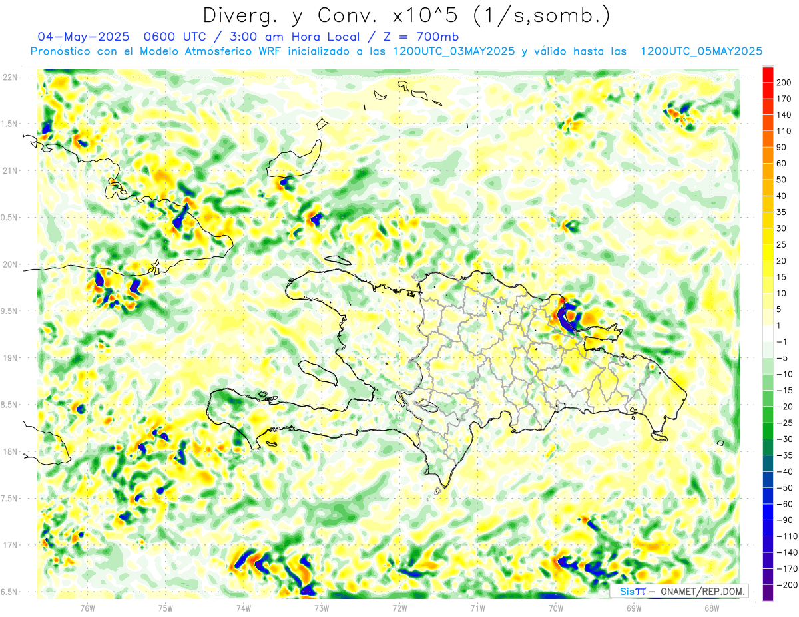Viewport: 799px width, 617px height.
Task: Click the colorbar value "140" in the upper half
Action: 784,115
